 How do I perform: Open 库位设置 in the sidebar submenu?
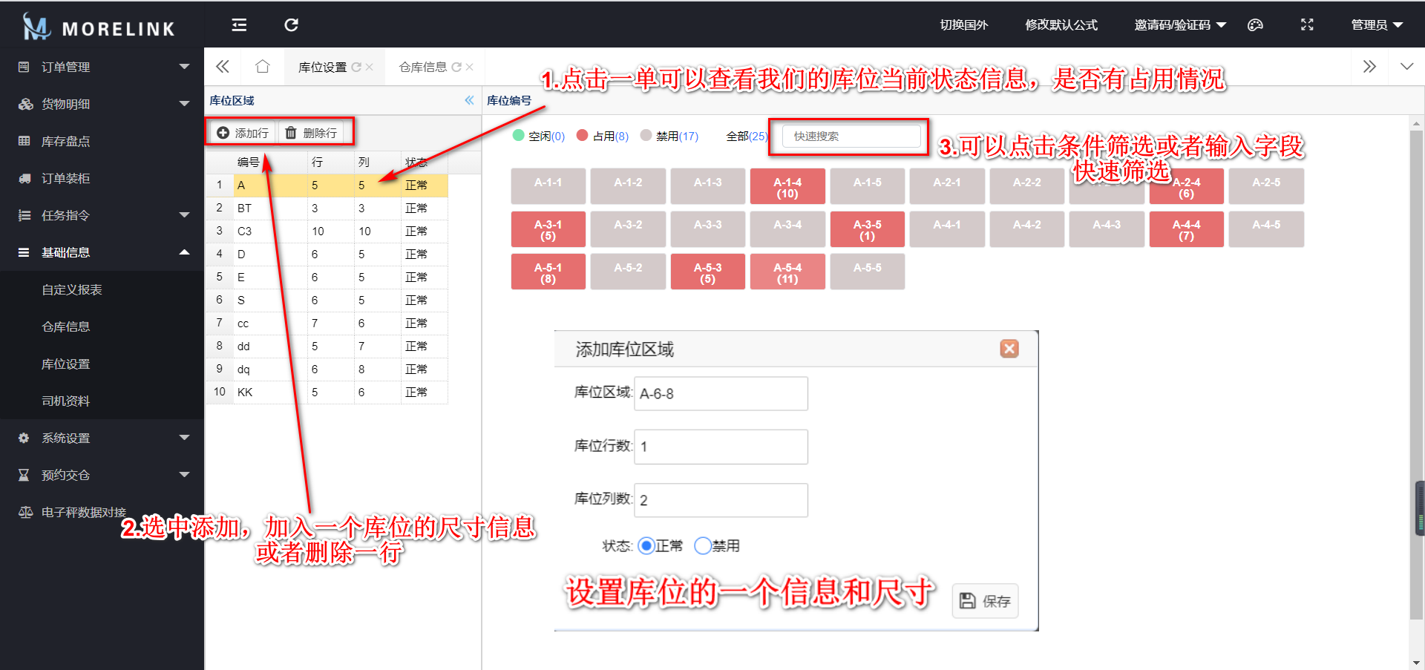(x=66, y=364)
